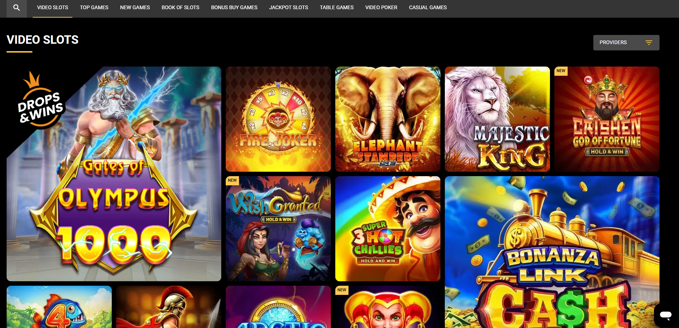
Task: Open Caishen God of Fortune game
Action: click(x=607, y=119)
